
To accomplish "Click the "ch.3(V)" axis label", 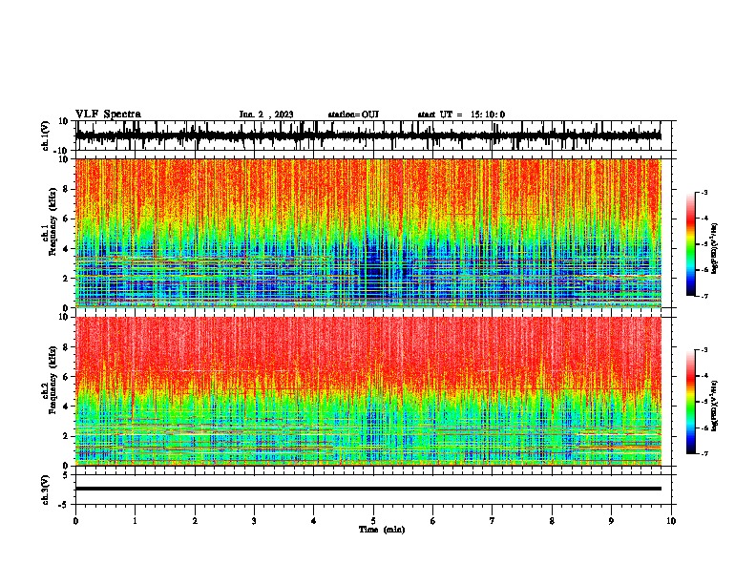I will (46, 490).
